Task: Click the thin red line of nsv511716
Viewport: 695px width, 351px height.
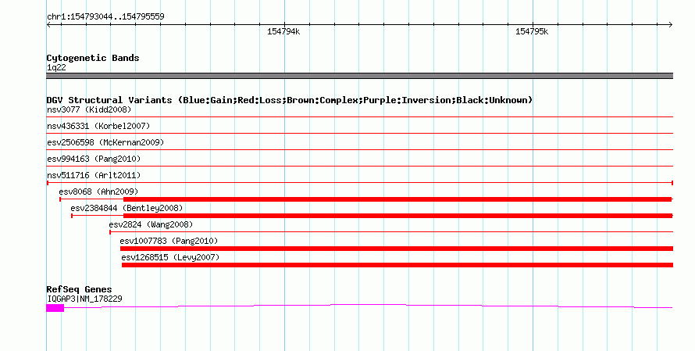Action: coord(359,183)
